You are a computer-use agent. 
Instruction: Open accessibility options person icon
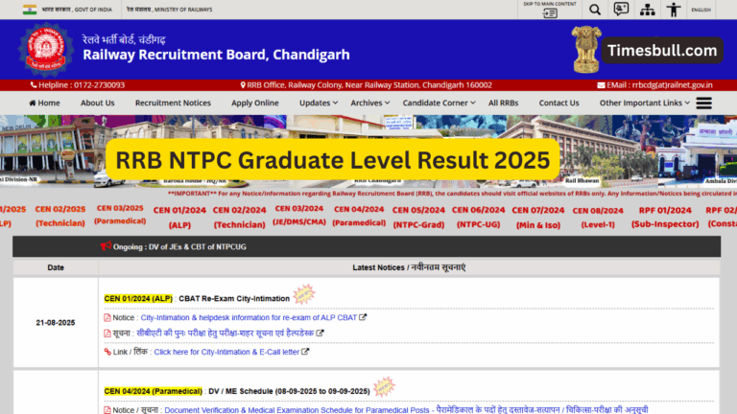pyautogui.click(x=673, y=10)
